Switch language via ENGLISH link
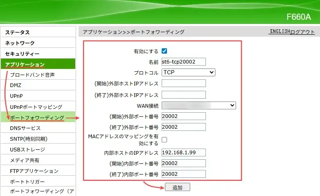This screenshot has height=196, width=320. pos(280,31)
